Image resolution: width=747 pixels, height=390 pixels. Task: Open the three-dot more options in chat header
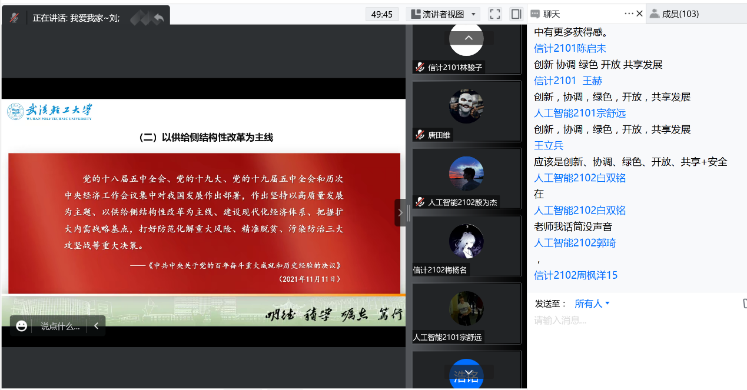coord(628,14)
